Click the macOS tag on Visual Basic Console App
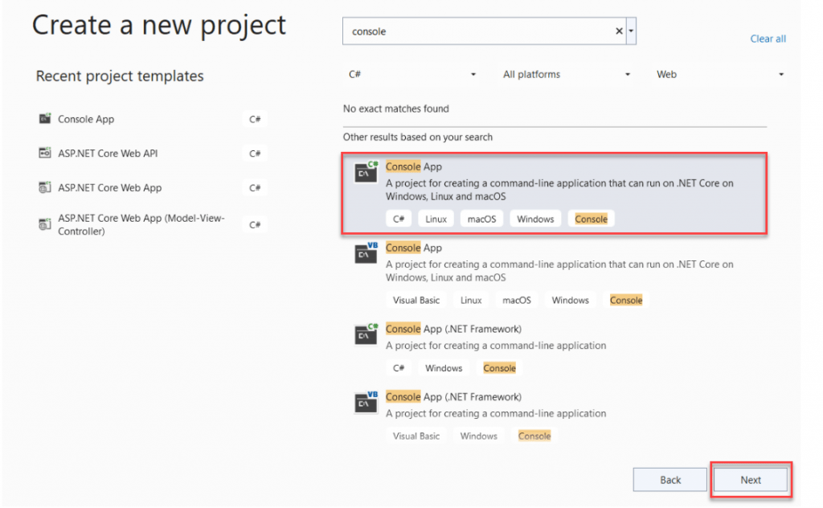Image resolution: width=823 pixels, height=508 pixels. coord(517,300)
